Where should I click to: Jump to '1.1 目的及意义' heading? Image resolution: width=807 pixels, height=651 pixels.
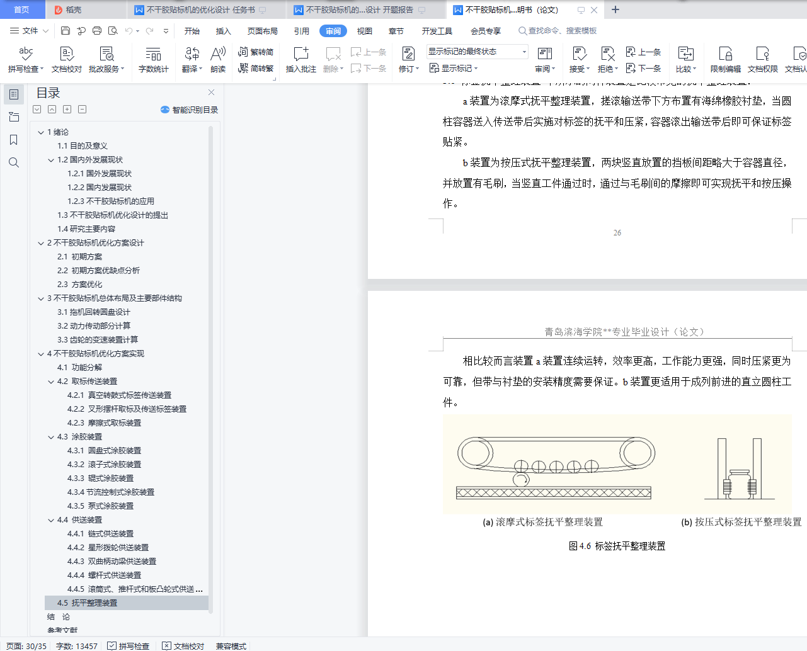coord(83,146)
